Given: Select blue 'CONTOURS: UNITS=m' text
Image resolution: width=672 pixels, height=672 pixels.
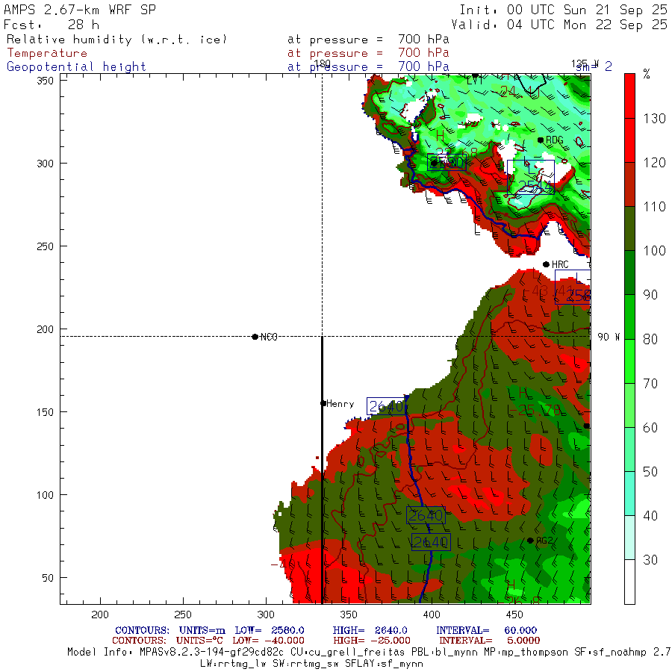Looking at the screenshot, I should point(169,630).
